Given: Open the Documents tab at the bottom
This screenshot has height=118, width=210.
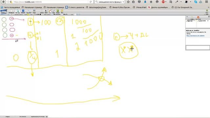Looking at the screenshot, I should (23, 117).
